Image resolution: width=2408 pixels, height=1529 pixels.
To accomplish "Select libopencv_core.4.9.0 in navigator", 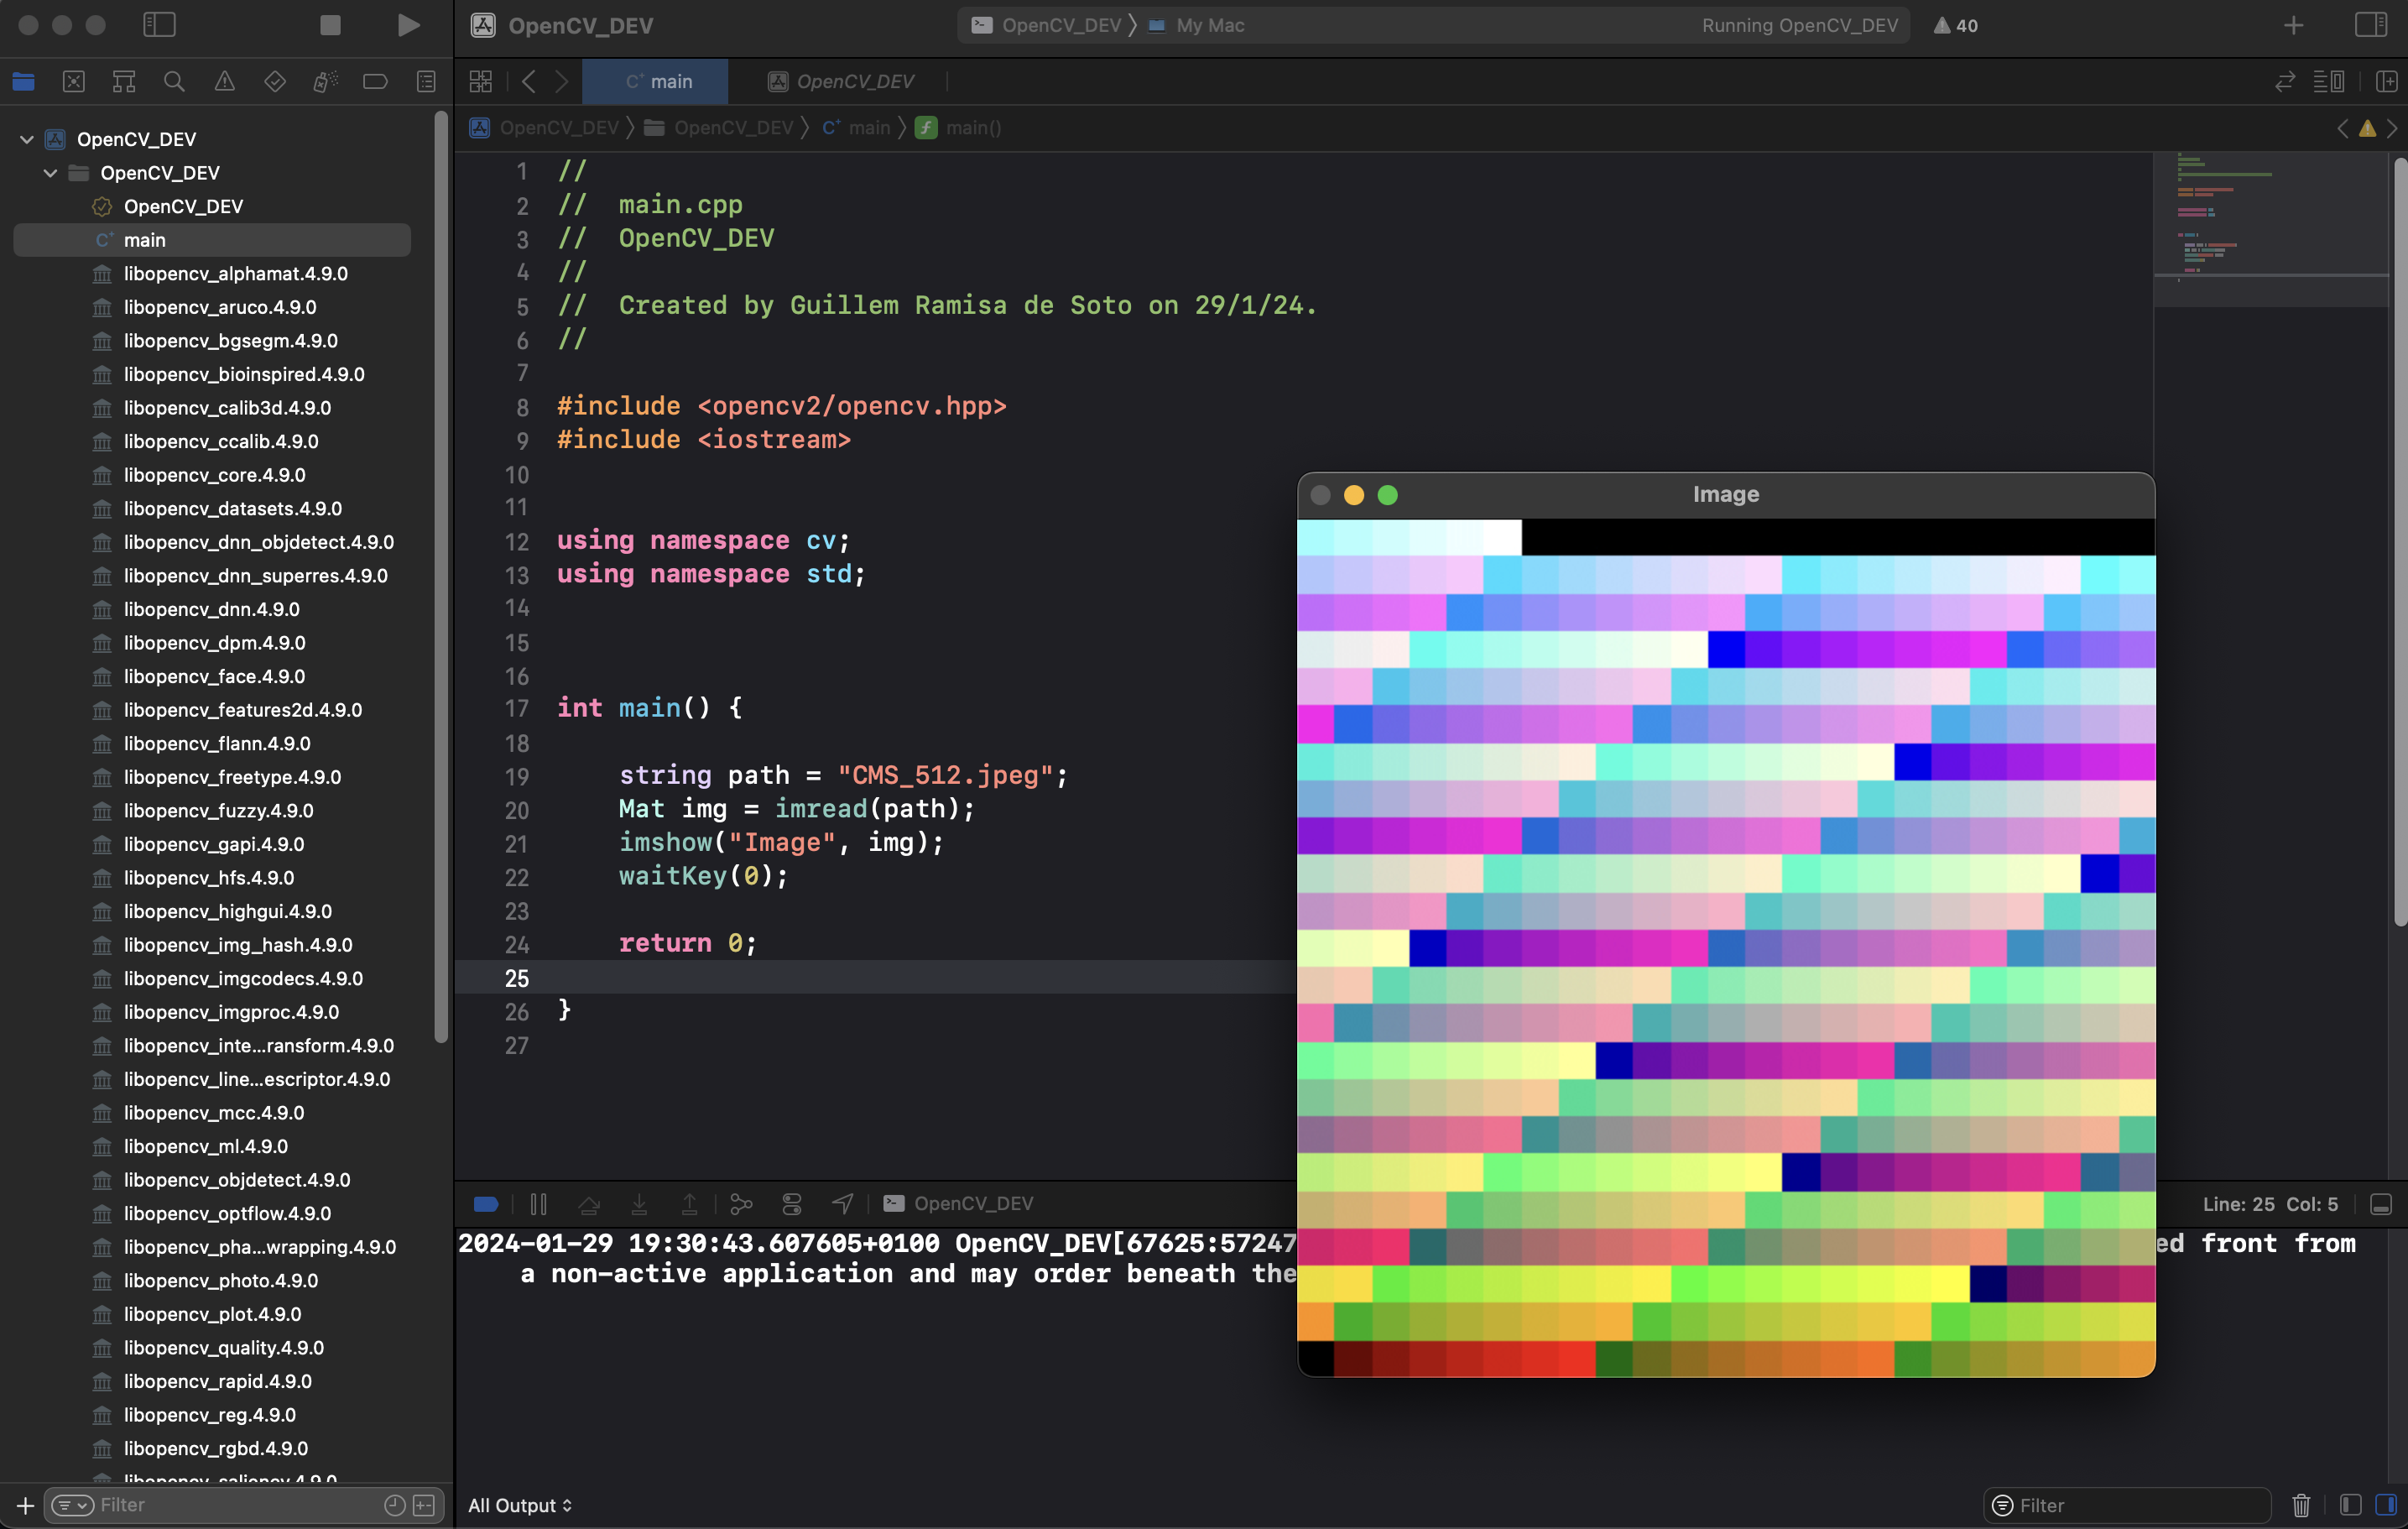I will [x=214, y=475].
